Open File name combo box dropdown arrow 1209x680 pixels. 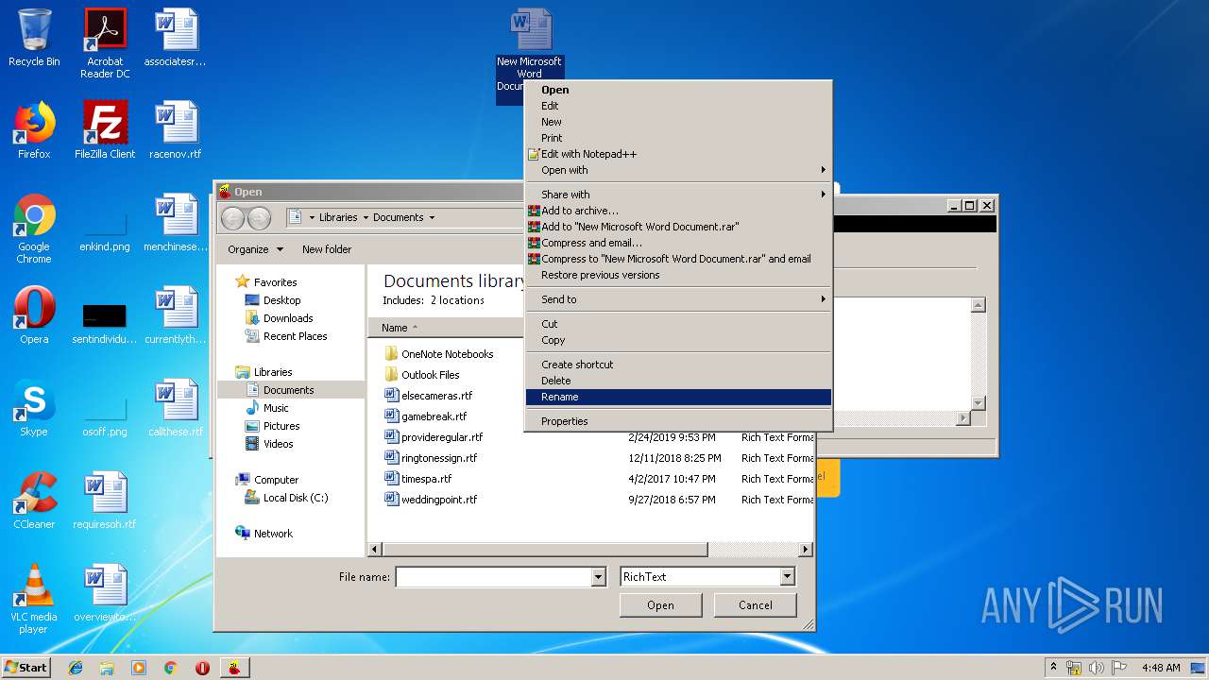click(x=598, y=577)
